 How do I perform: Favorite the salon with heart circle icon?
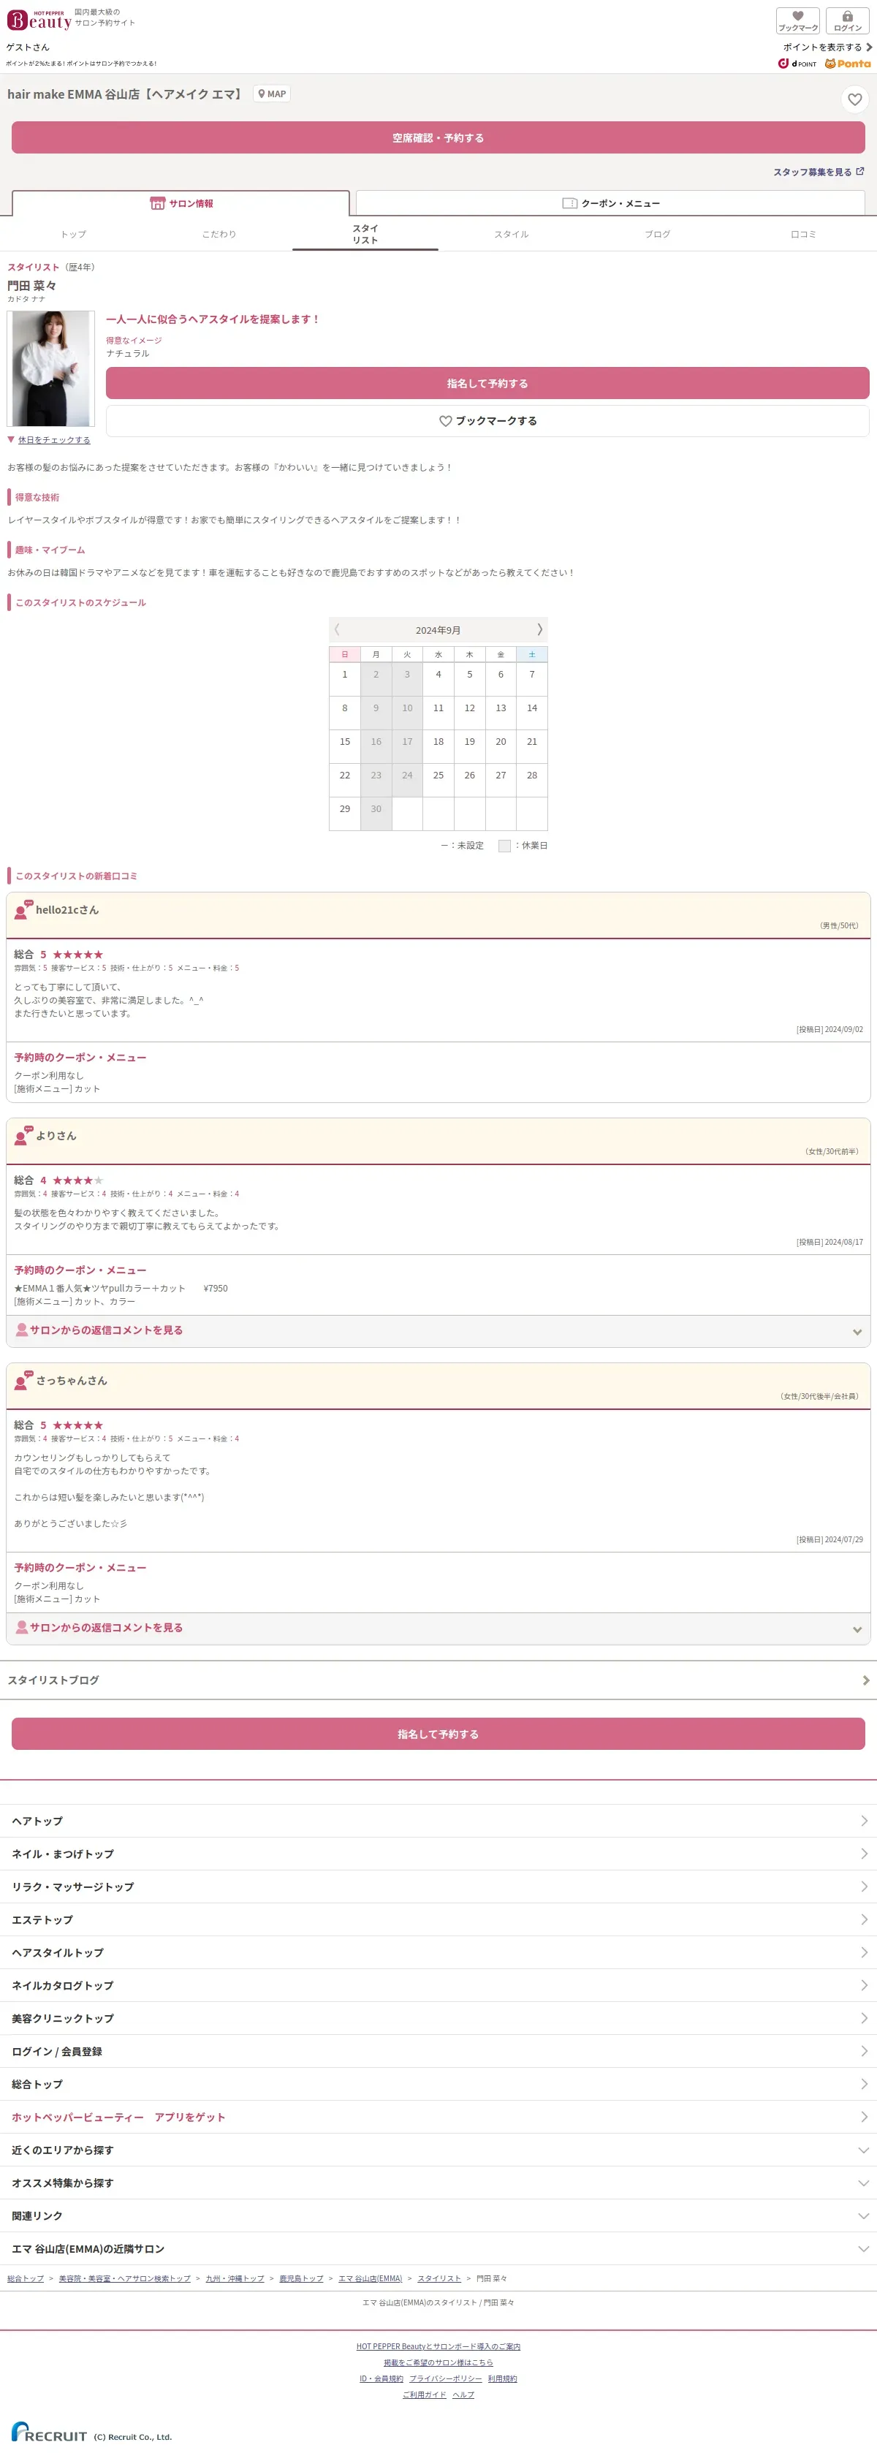point(854,99)
